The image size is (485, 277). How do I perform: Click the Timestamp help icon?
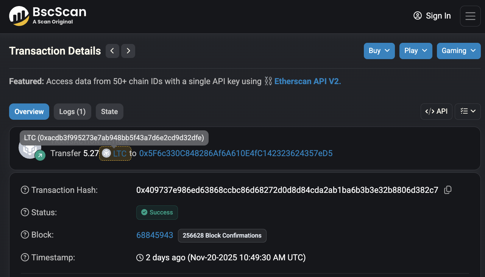coord(25,258)
